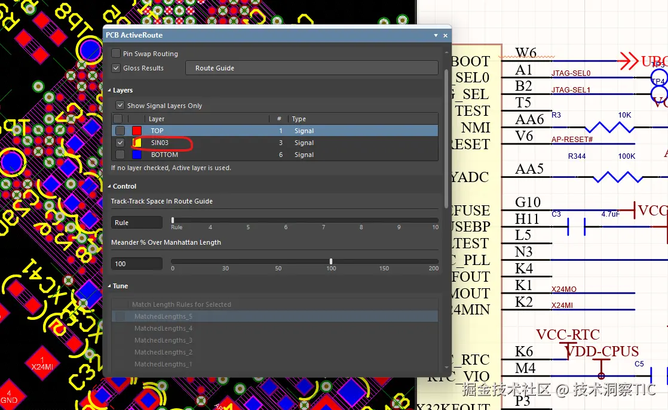This screenshot has height=410, width=668.
Task: Disable the Gloss Results checkbox
Action: pos(115,68)
